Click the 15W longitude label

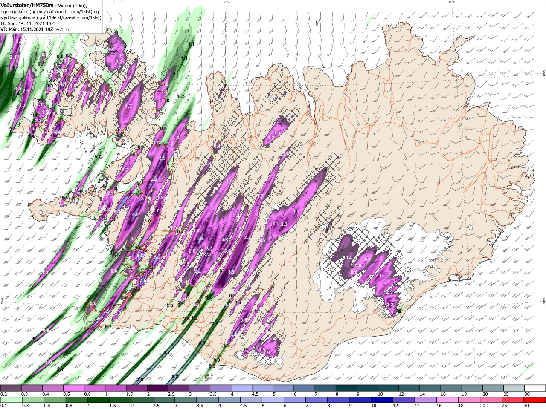[x=451, y=2]
